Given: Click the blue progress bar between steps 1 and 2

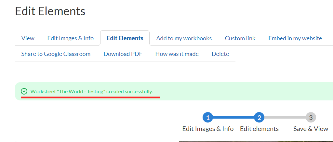Looking at the screenshot, I should pos(233,117).
